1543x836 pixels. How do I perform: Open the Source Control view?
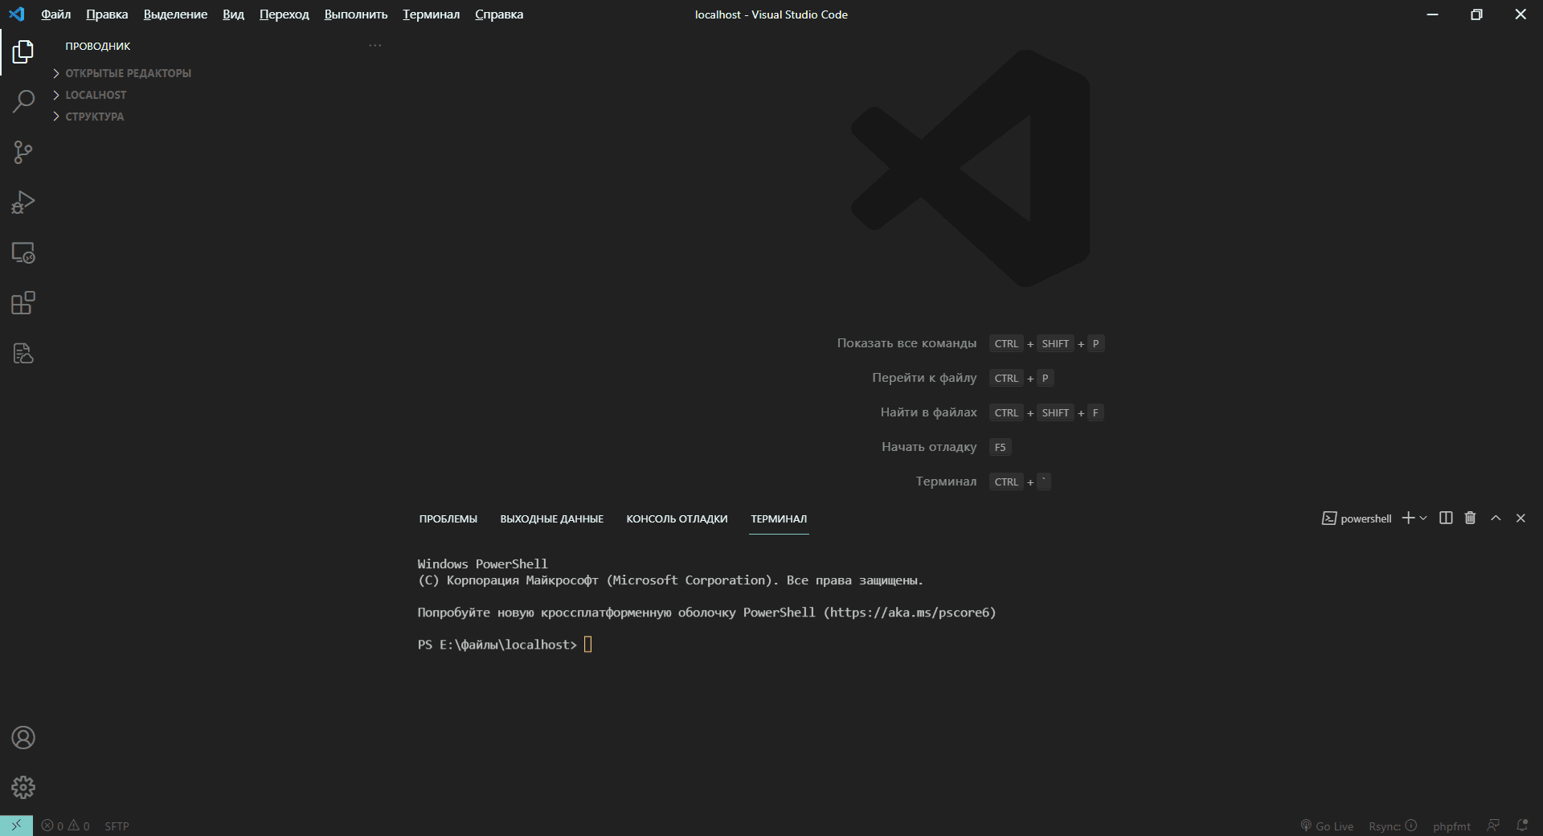[x=23, y=152]
